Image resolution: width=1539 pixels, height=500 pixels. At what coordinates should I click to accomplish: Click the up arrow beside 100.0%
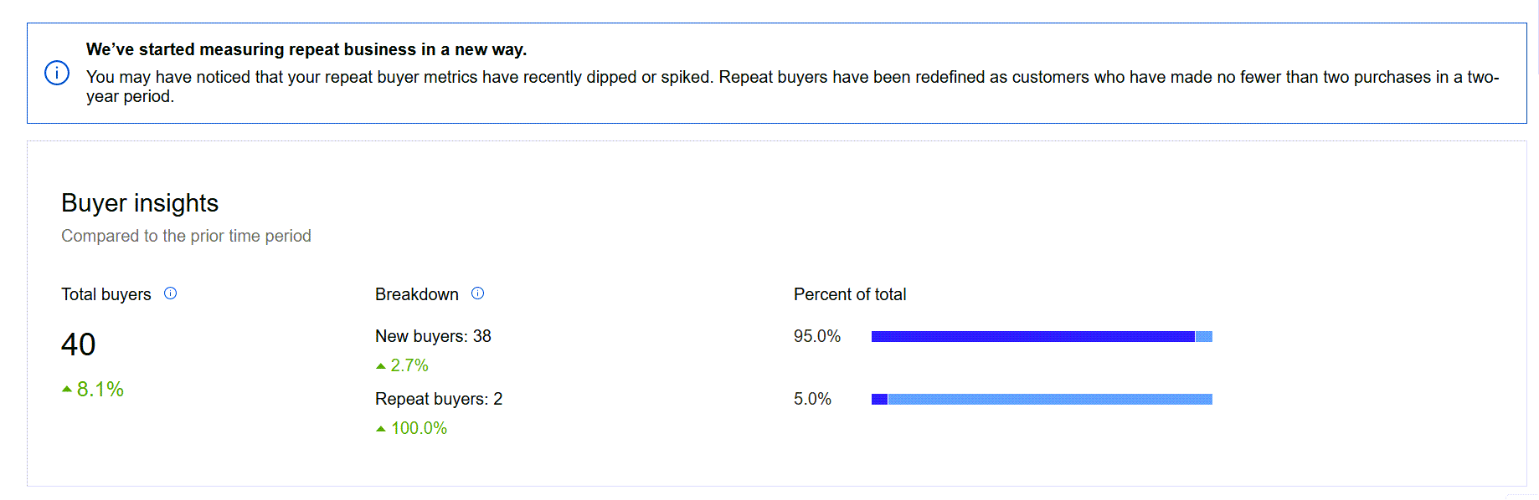pos(381,427)
